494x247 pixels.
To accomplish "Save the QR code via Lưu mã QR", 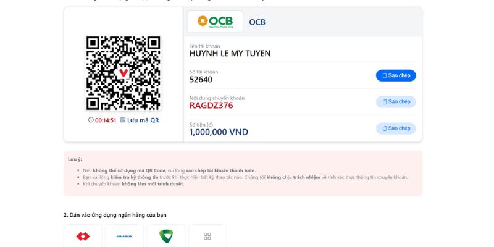I will [x=143, y=120].
